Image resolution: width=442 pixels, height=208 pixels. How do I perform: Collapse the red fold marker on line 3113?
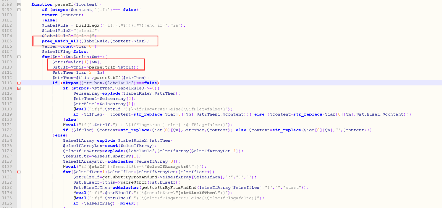pos(19,83)
